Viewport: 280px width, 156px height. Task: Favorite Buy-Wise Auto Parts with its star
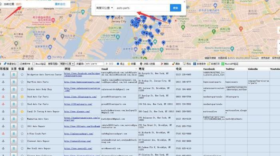coord(22,82)
